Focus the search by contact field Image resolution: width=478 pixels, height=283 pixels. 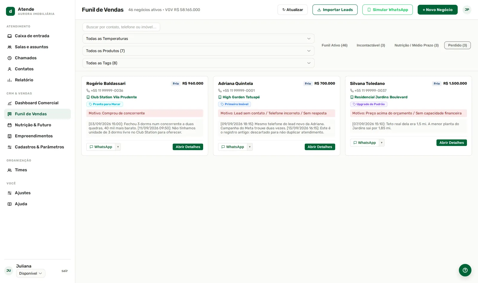pyautogui.click(x=121, y=27)
